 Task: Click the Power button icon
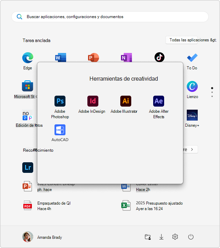[191, 237]
